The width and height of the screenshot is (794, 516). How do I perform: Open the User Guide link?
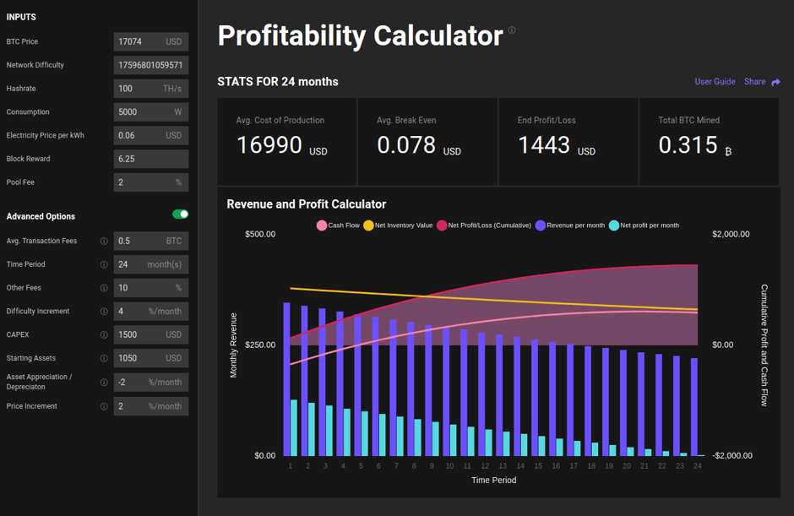pyautogui.click(x=715, y=82)
